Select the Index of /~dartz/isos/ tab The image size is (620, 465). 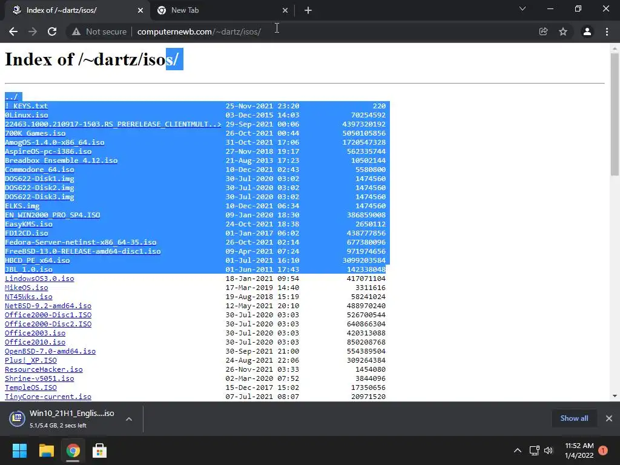coord(77,11)
